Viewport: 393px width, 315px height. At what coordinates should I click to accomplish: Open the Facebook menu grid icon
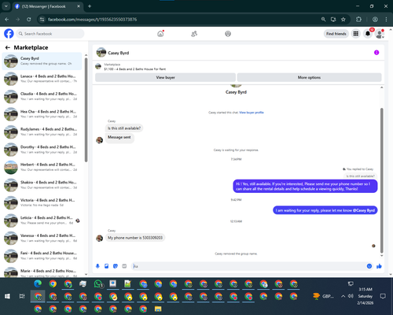tap(356, 34)
